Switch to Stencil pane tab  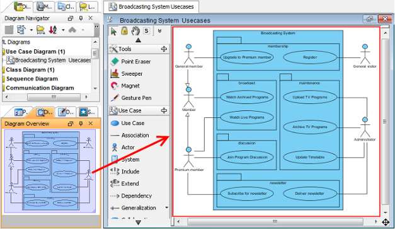click(x=87, y=112)
